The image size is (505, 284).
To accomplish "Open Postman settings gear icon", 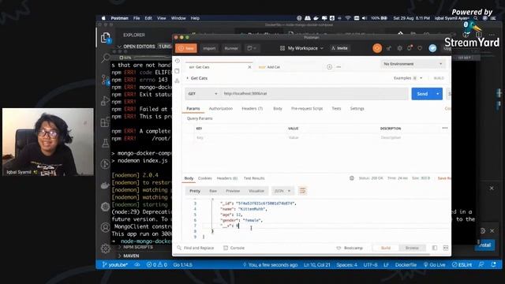I will click(399, 48).
